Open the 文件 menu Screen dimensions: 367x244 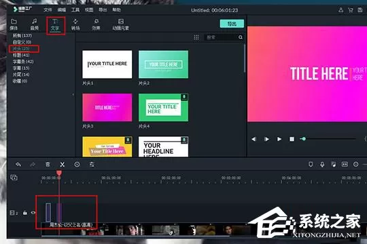pyautogui.click(x=48, y=9)
